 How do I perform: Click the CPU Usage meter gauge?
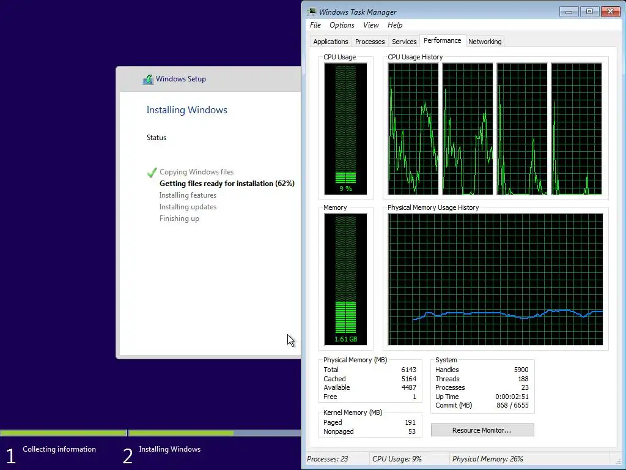345,129
